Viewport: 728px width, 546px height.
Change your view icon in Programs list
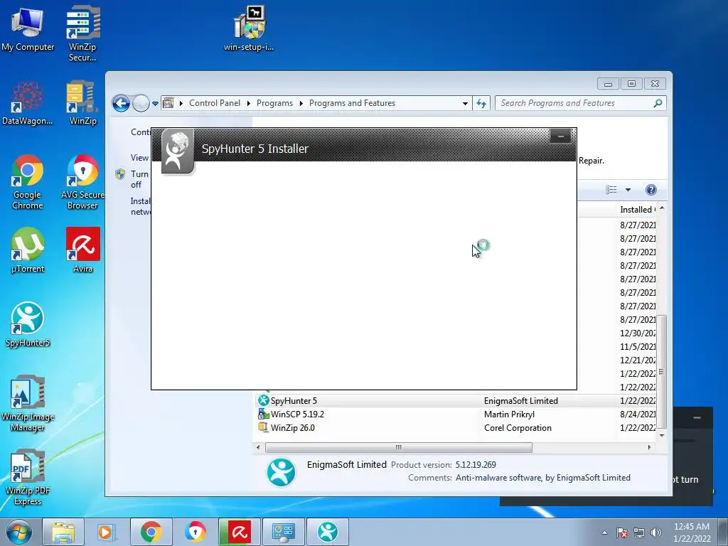611,189
